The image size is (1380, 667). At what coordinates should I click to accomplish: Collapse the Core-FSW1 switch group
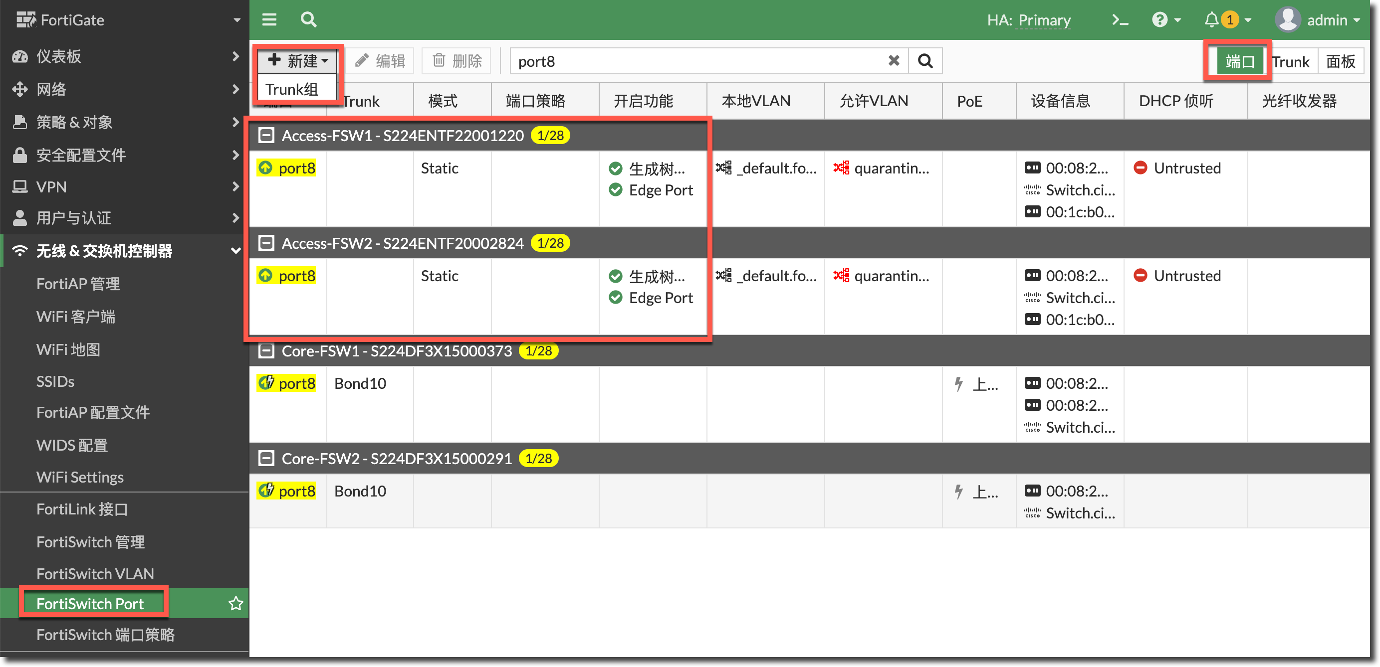[266, 350]
